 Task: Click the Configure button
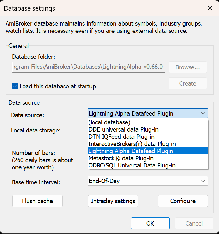(x=183, y=201)
